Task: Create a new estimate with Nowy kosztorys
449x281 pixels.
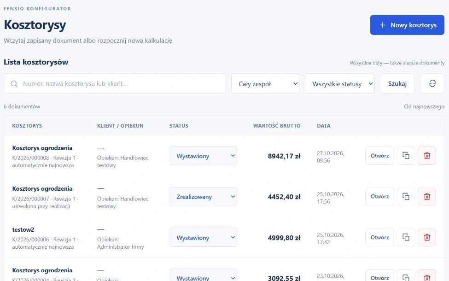Action: pos(407,25)
